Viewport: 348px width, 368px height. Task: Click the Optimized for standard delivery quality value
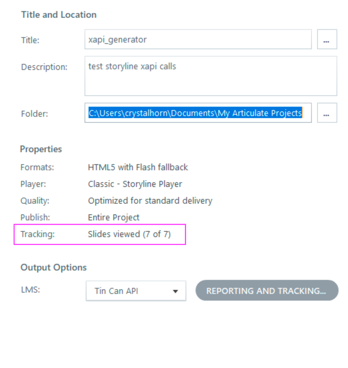(x=150, y=201)
